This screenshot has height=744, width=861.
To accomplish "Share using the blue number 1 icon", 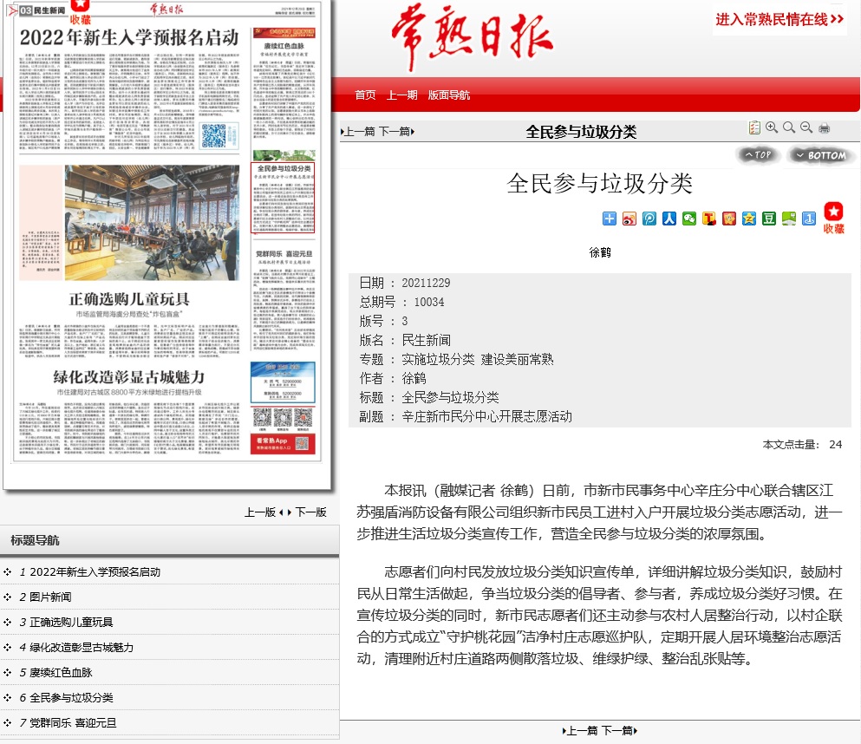I will pyautogui.click(x=809, y=219).
